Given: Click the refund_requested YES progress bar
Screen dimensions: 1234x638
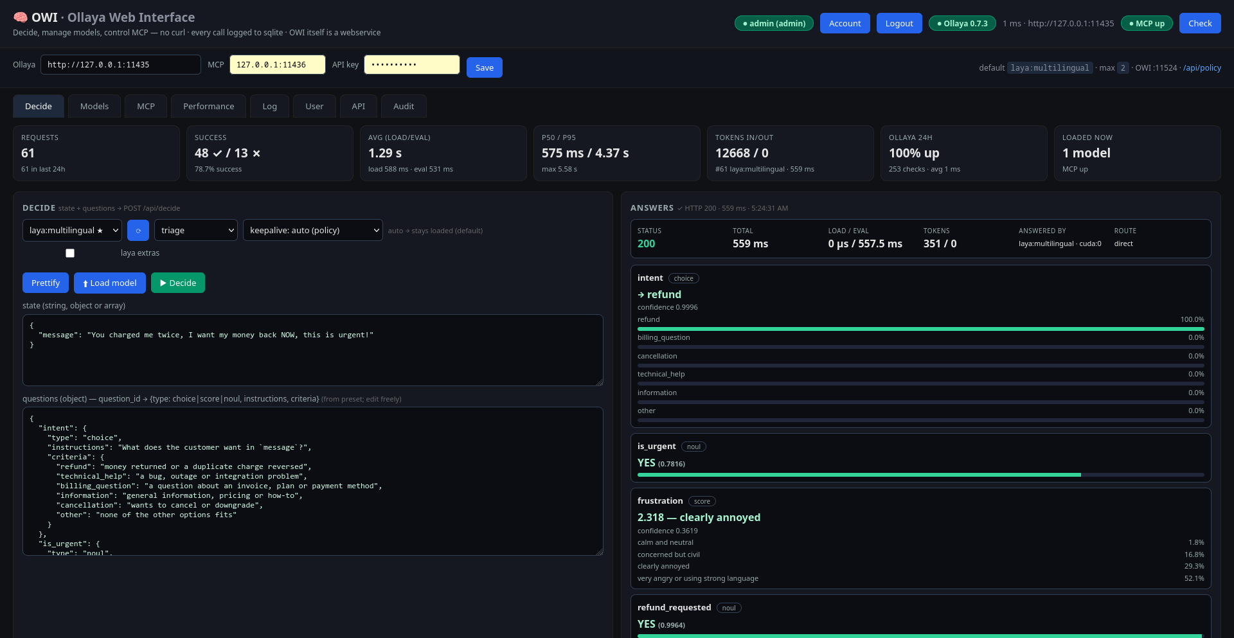Looking at the screenshot, I should pos(920,635).
